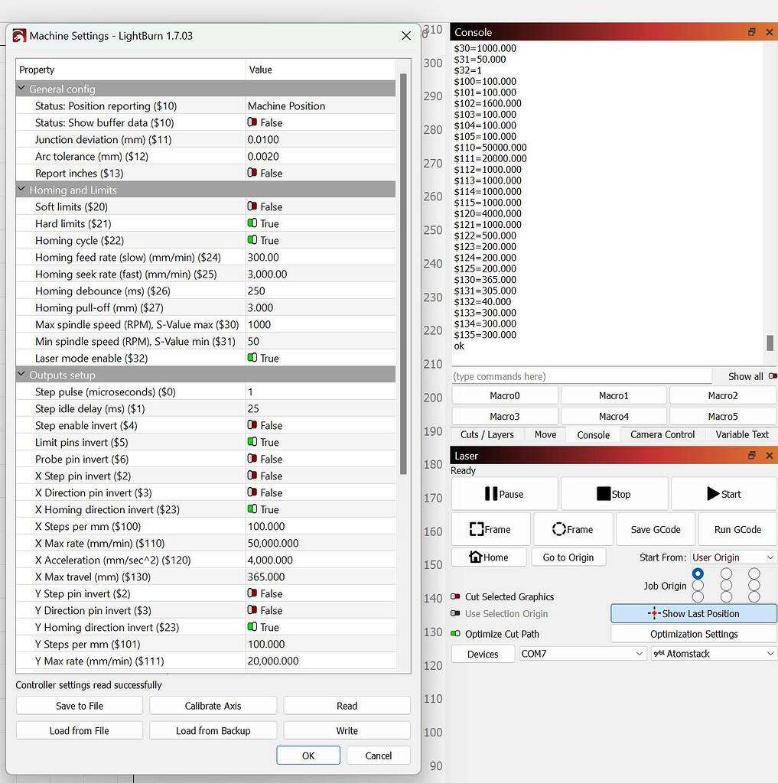This screenshot has height=783, width=778.
Task: Float the Laser panel using its undock icon
Action: pos(750,455)
